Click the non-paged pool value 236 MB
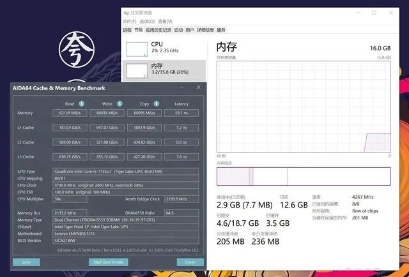This screenshot has width=409, height=277. tap(265, 241)
